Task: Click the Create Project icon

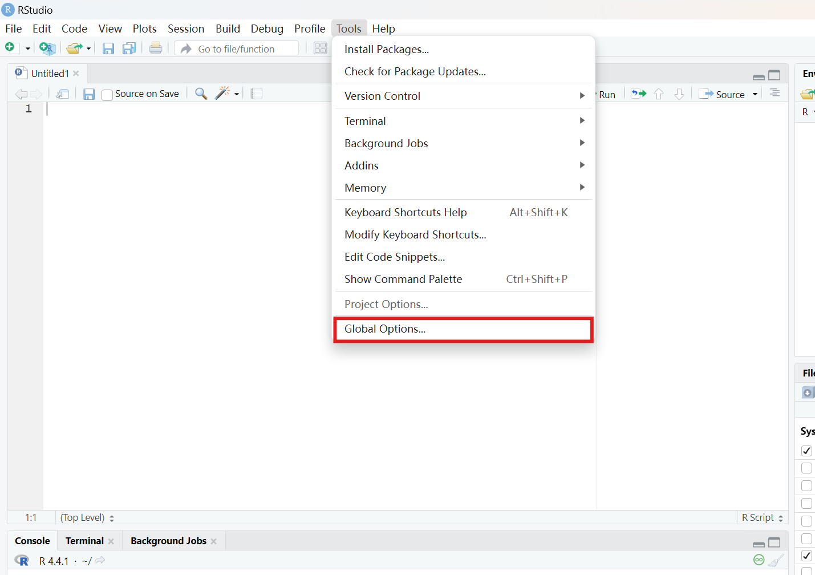Action: [47, 48]
